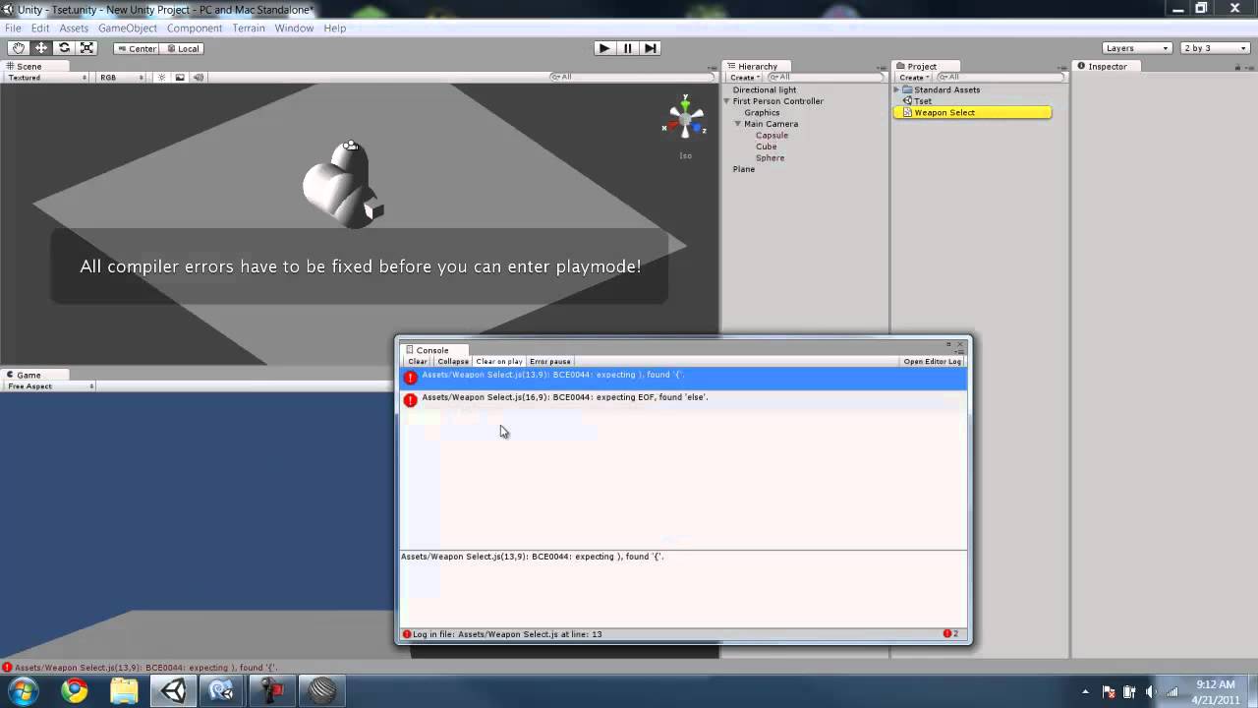Select the Weapon Select script asset
Screen dimensions: 1258x708
(972, 113)
